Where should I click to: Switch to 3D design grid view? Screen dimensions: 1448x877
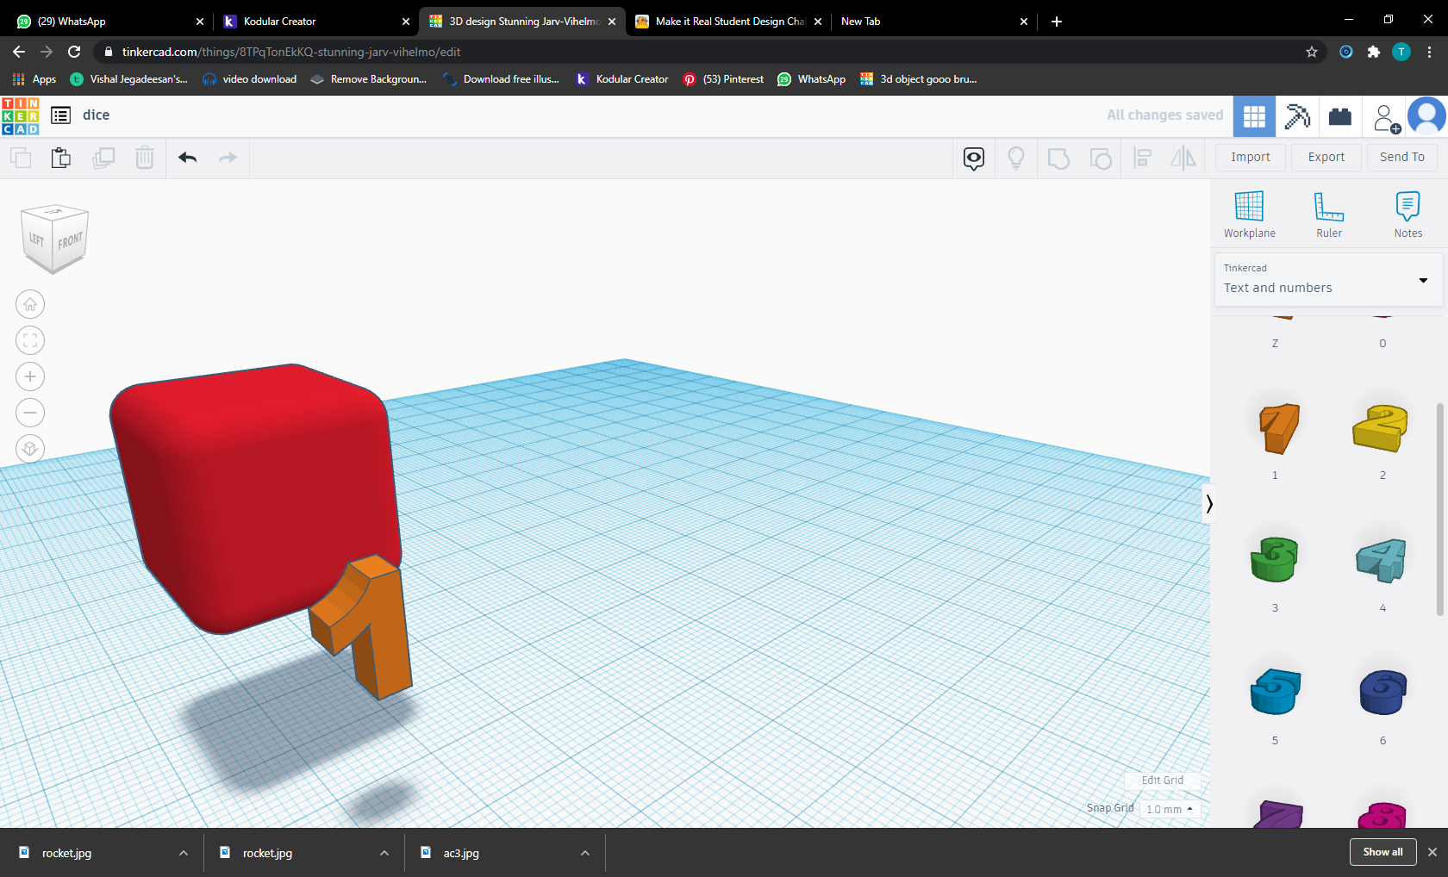point(1254,116)
